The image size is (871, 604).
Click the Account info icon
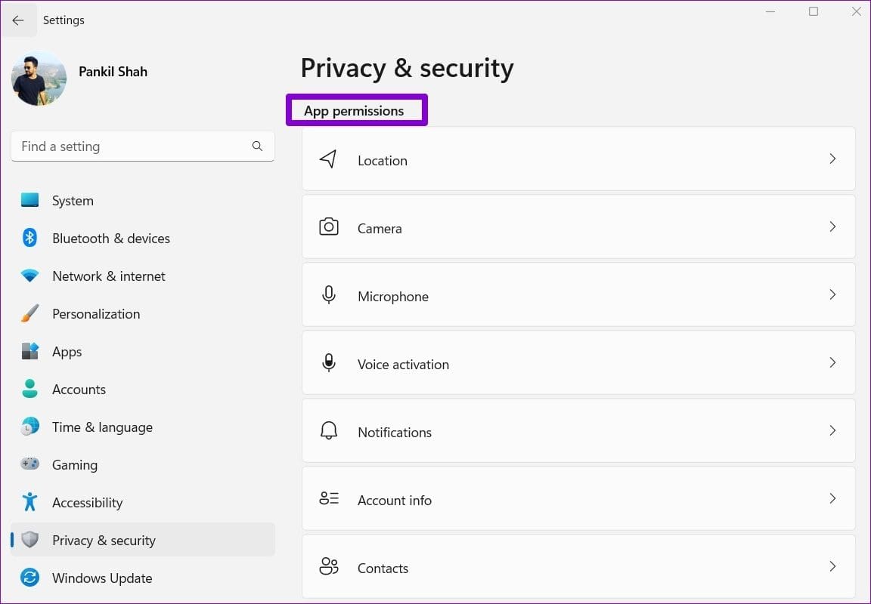point(329,498)
